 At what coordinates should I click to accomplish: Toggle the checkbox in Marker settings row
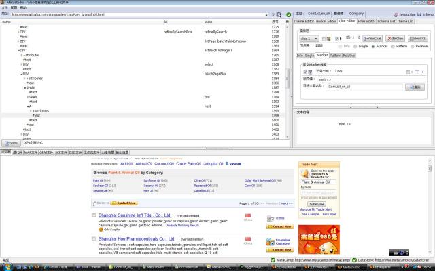(x=305, y=72)
